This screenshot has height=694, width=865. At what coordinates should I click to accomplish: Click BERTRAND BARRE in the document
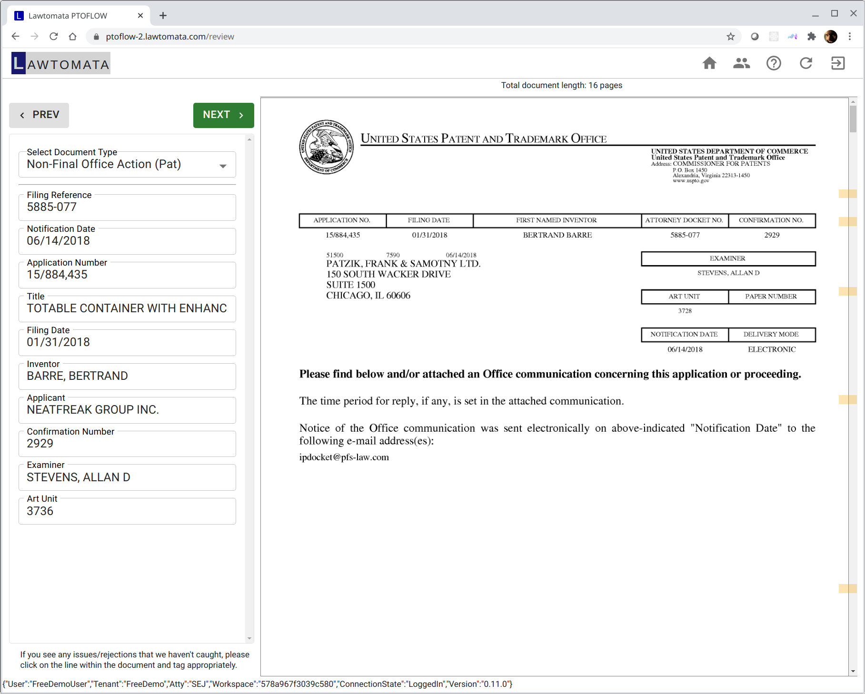[557, 235]
